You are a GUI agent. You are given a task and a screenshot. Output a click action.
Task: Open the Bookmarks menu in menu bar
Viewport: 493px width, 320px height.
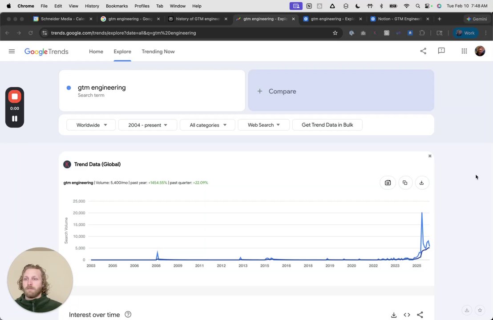tap(117, 6)
